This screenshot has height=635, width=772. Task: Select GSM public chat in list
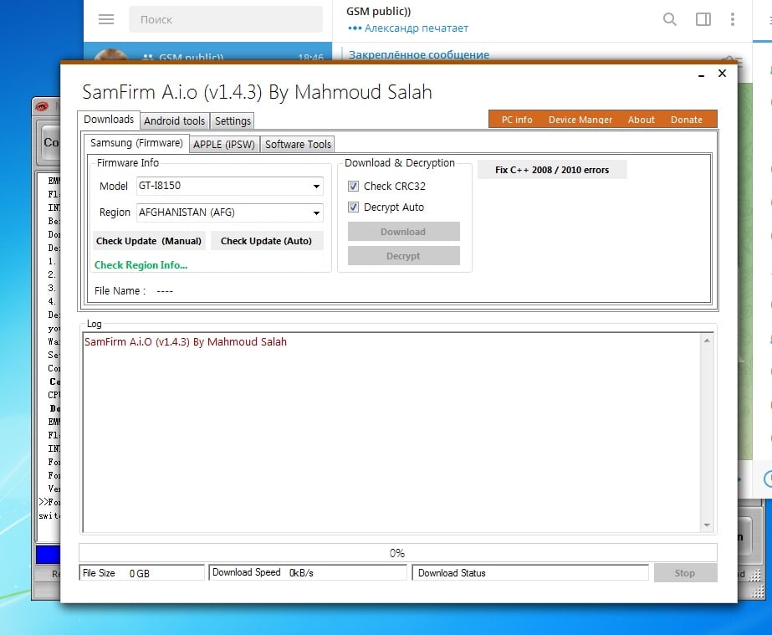tap(207, 53)
